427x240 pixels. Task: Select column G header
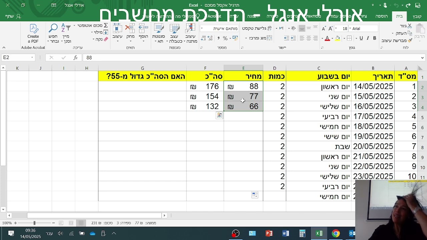pos(142,68)
